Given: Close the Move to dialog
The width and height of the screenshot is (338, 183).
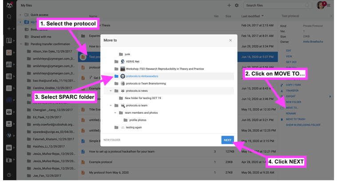Looking at the screenshot, I should point(231,40).
